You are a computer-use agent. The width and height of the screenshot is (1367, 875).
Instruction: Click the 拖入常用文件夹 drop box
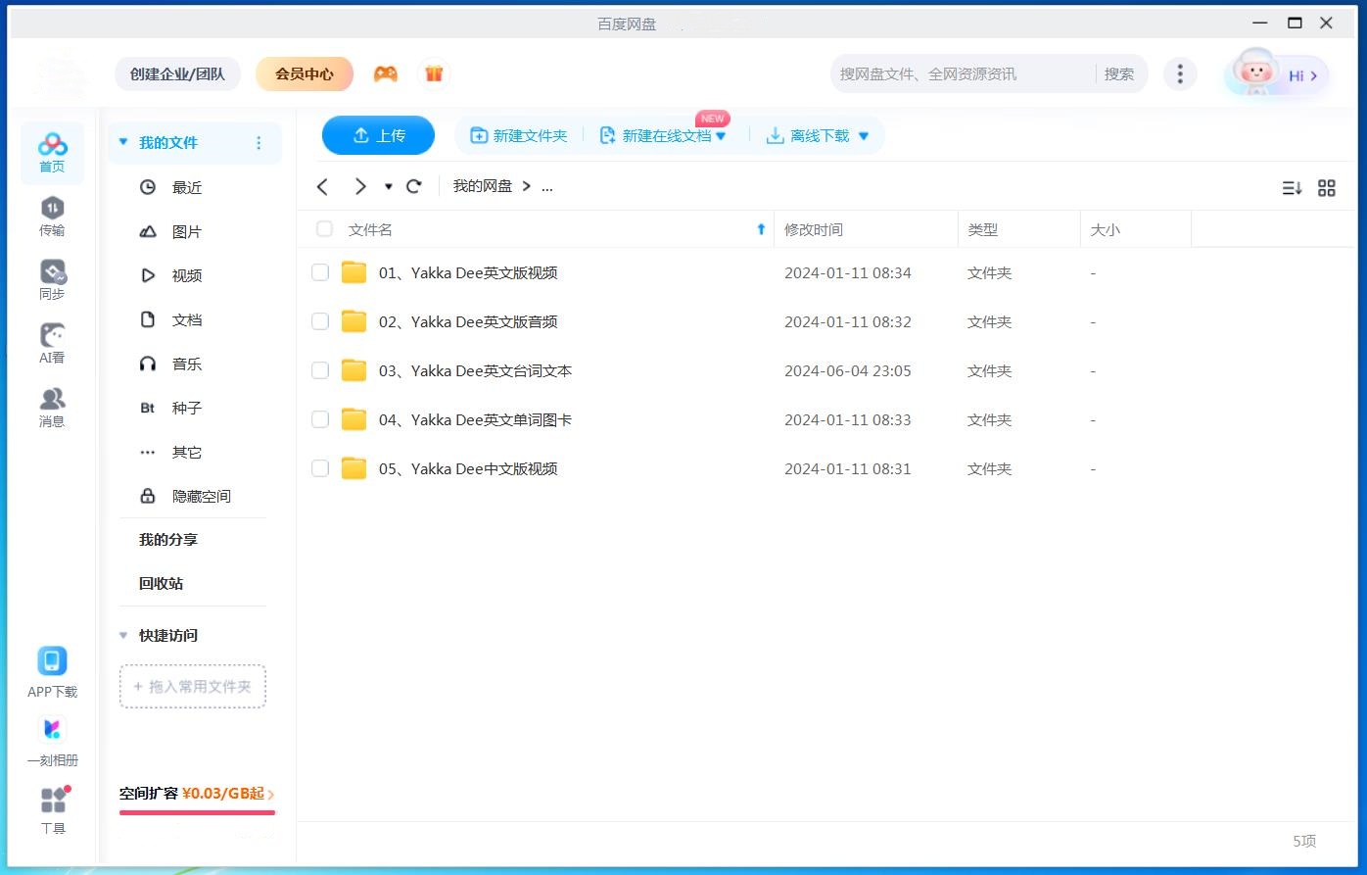pyautogui.click(x=193, y=687)
